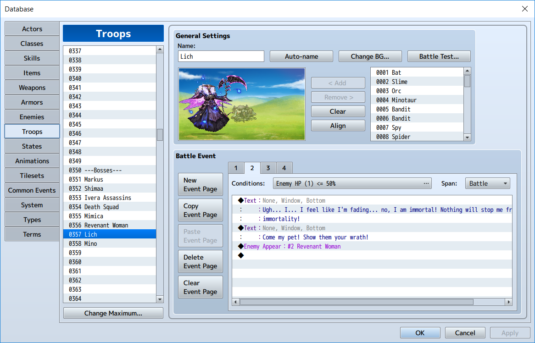The width and height of the screenshot is (535, 343).
Task: Clear the current Event Page
Action: tap(201, 287)
